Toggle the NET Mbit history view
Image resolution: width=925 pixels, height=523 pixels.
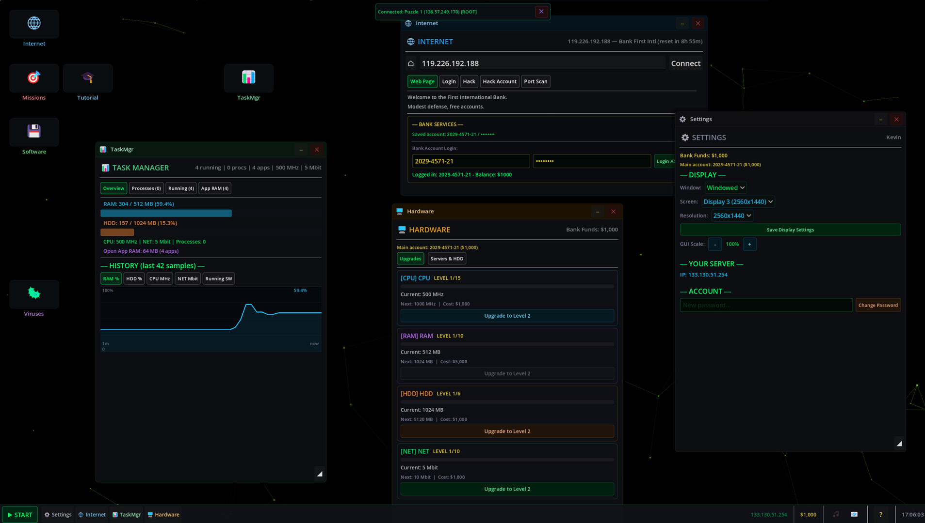tap(188, 278)
